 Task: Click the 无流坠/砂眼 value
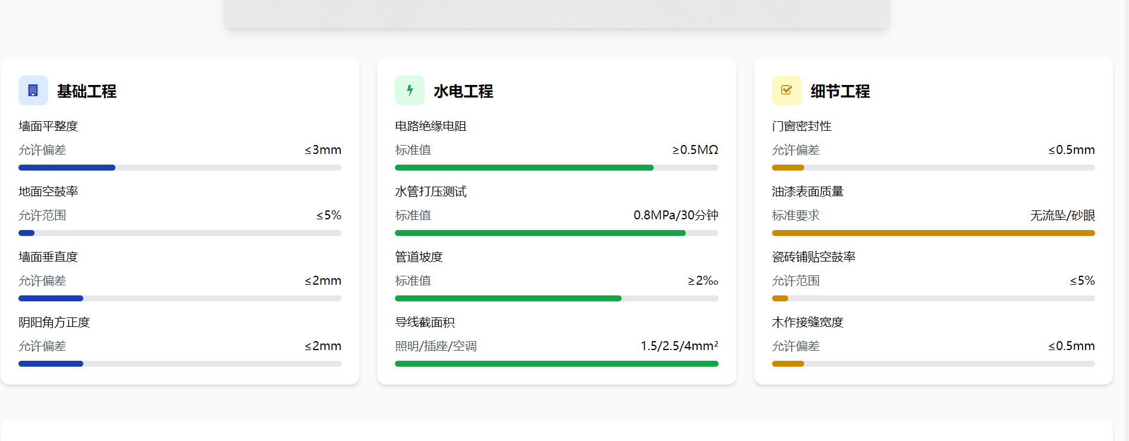(x=1062, y=215)
